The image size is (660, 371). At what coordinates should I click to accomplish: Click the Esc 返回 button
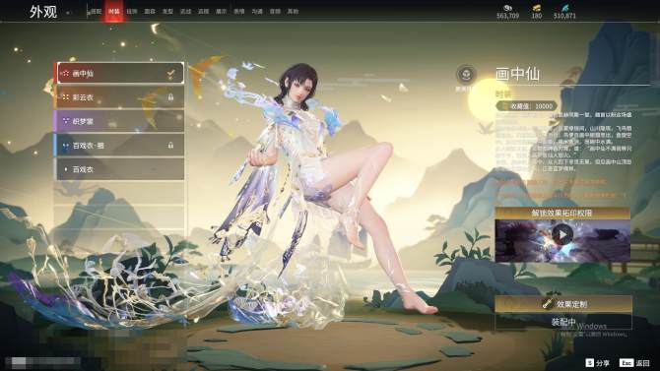click(x=634, y=362)
